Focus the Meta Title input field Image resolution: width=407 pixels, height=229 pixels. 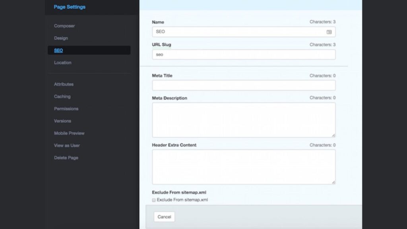coord(244,85)
